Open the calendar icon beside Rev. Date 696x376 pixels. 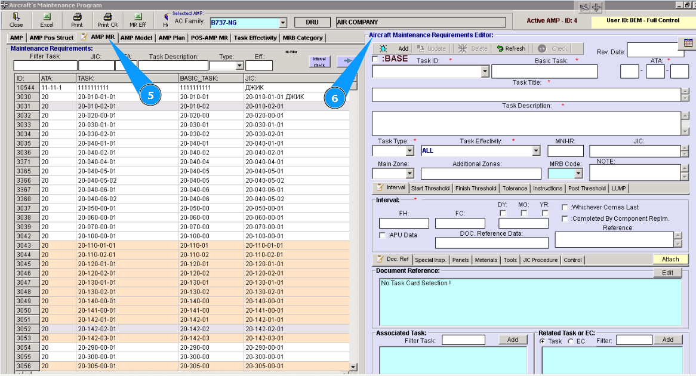coord(688,43)
